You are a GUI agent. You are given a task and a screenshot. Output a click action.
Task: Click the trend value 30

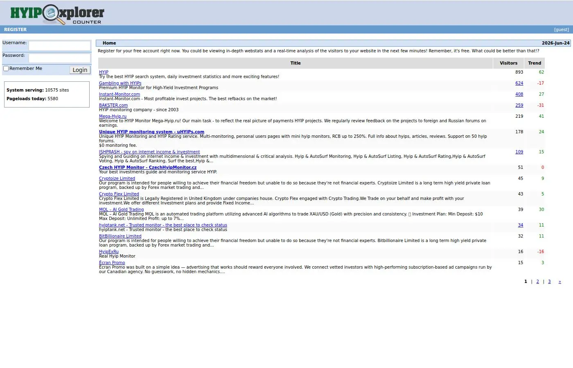[x=541, y=209]
